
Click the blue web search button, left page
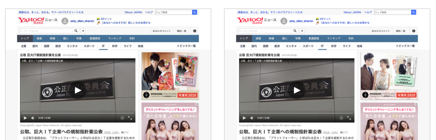pyautogui.click(x=195, y=12)
